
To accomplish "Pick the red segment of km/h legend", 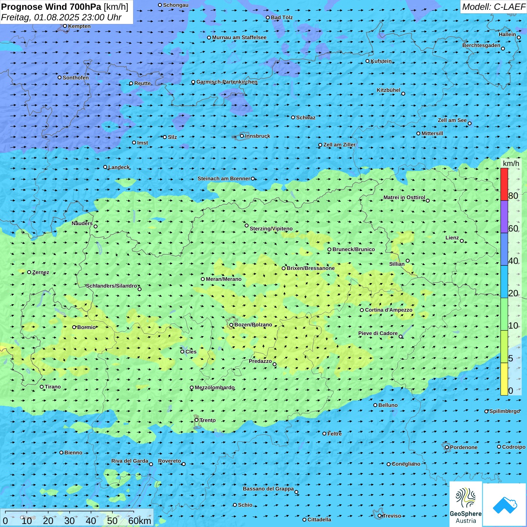I will pyautogui.click(x=504, y=184).
